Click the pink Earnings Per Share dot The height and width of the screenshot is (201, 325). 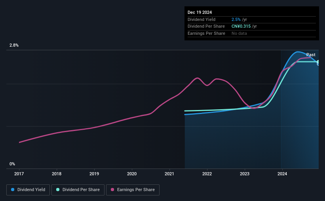coord(112,190)
